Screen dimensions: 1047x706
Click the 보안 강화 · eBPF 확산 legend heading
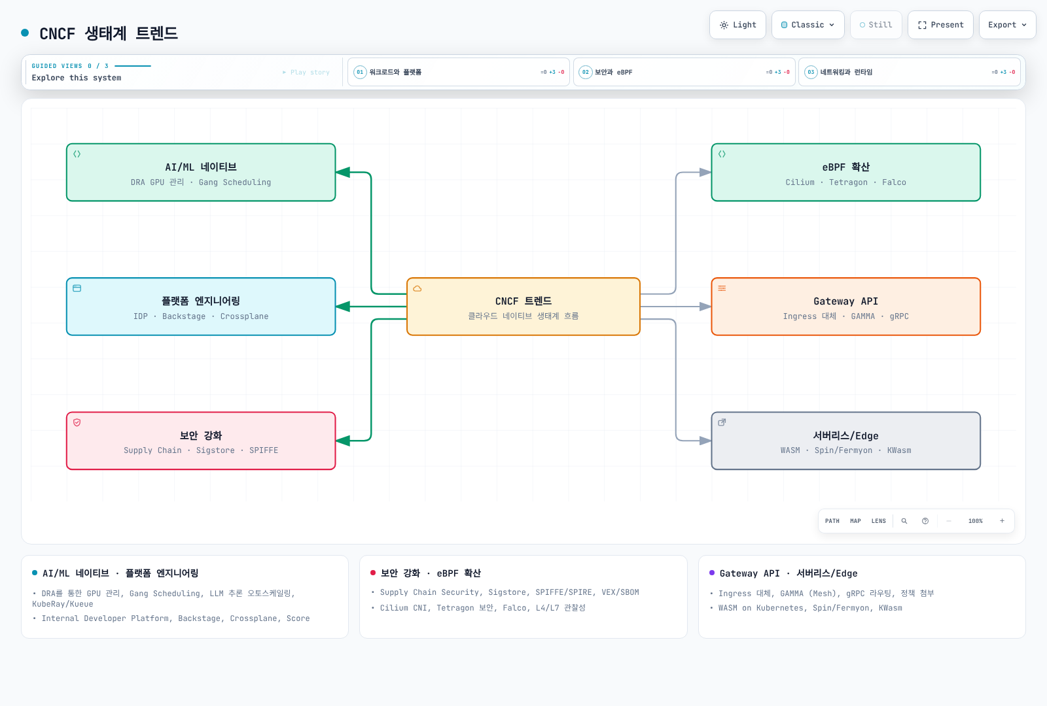click(431, 573)
